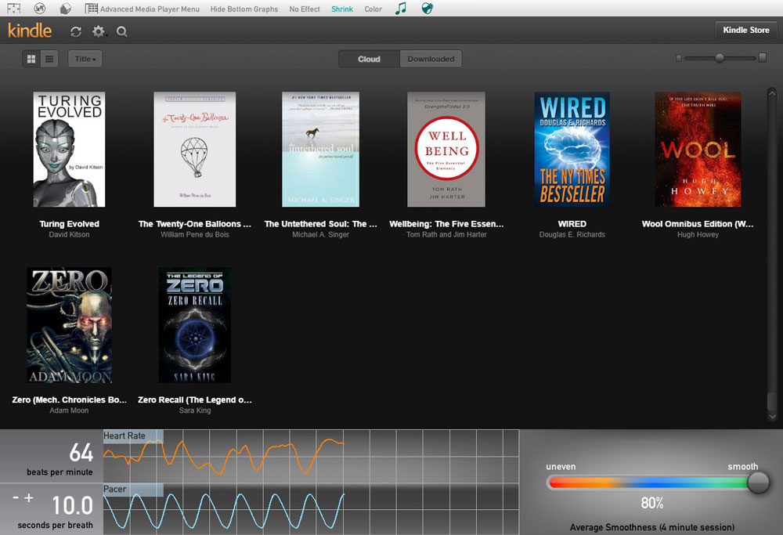The image size is (783, 535).
Task: Click the music note icon
Action: pos(401,9)
